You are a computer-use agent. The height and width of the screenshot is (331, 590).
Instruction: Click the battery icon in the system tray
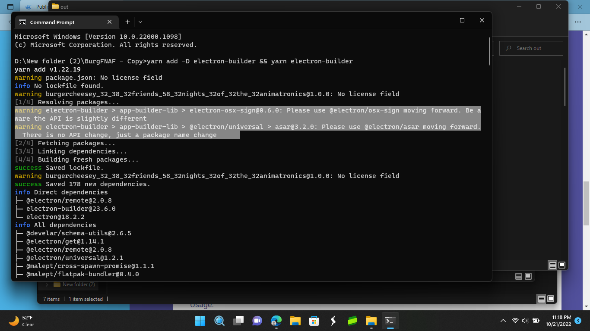point(536,321)
